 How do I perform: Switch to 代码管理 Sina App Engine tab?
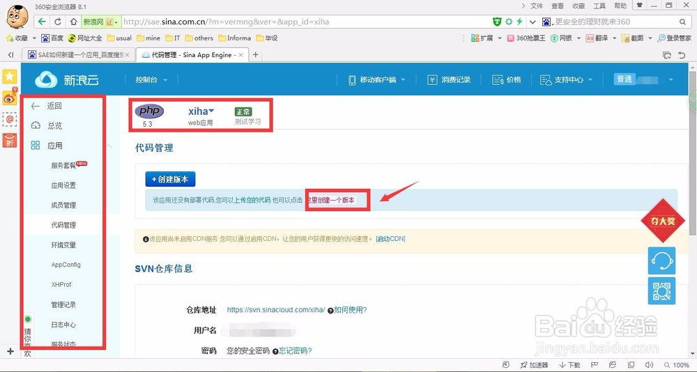192,55
